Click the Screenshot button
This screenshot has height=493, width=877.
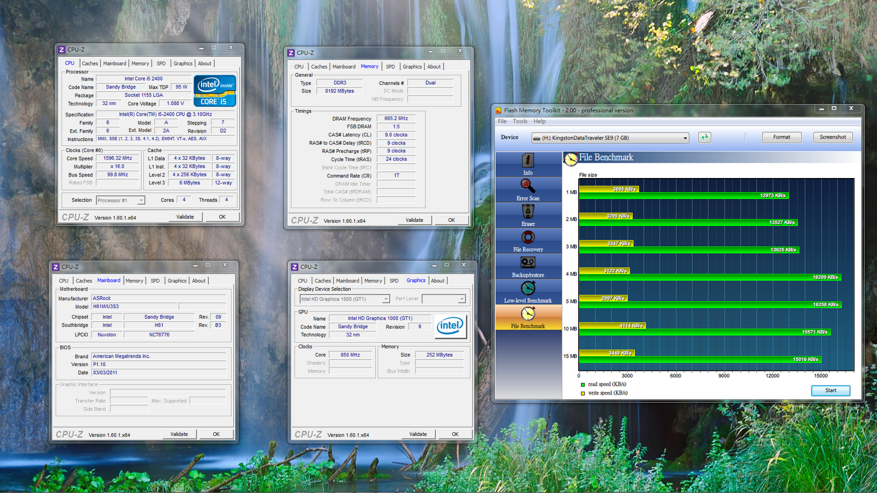pyautogui.click(x=833, y=137)
